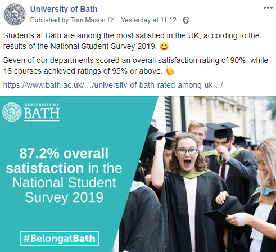Click the Bath crest logo in image

[x=12, y=112]
